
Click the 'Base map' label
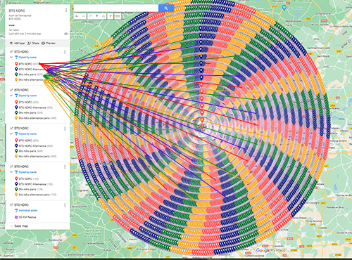21,226
